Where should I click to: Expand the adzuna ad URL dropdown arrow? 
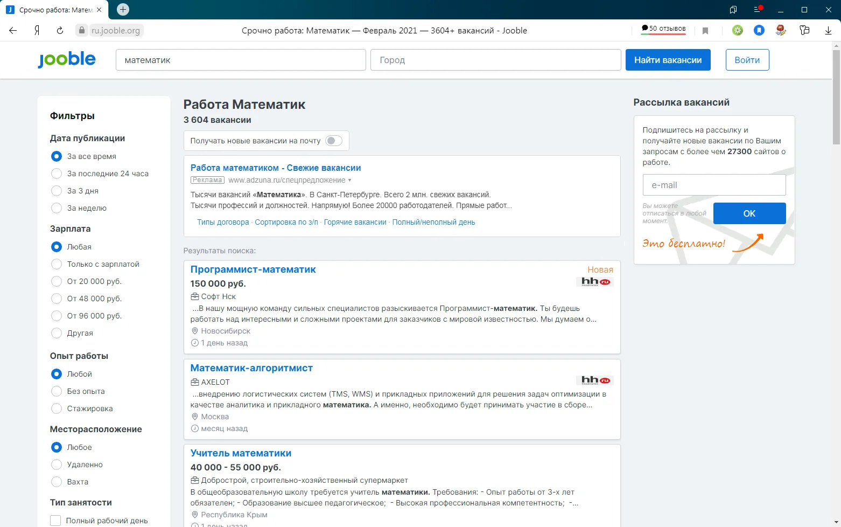pyautogui.click(x=349, y=181)
